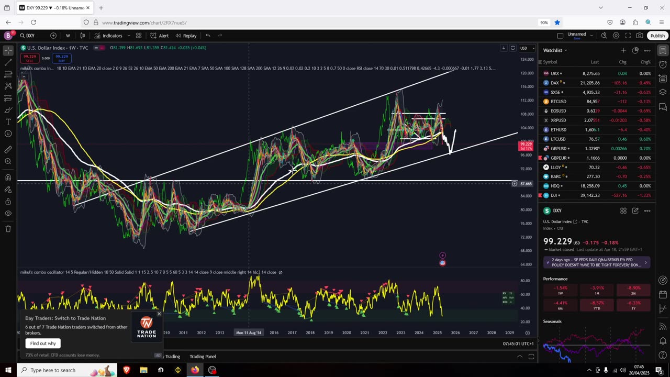Add a compare symbol with the plus icon
The width and height of the screenshot is (670, 377).
click(53, 36)
